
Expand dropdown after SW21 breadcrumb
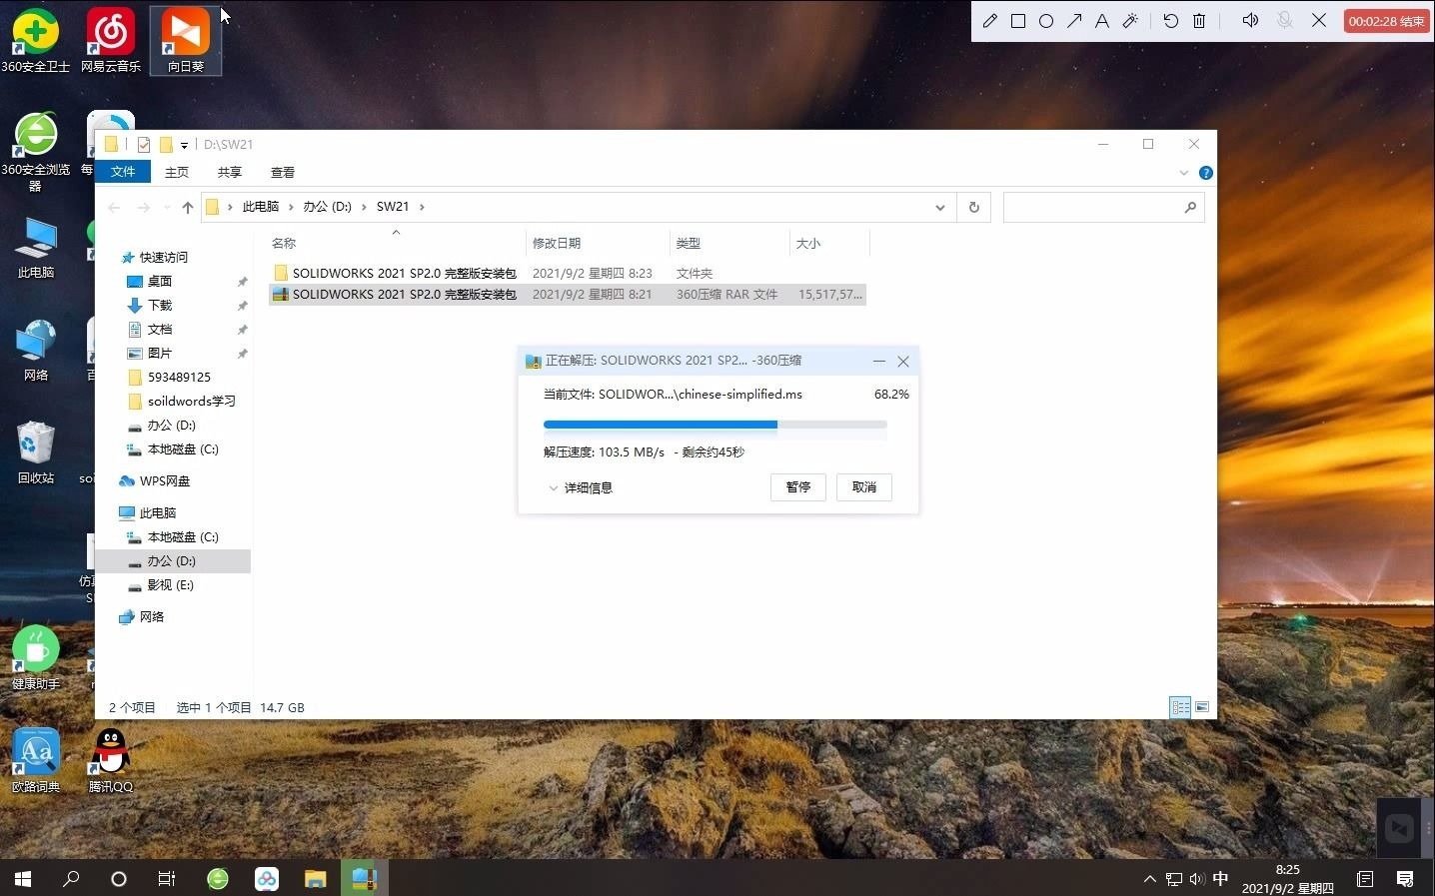422,207
